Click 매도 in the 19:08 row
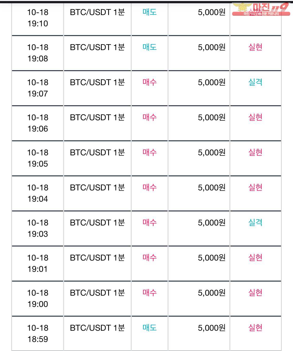This screenshot has width=293, height=351. (150, 47)
